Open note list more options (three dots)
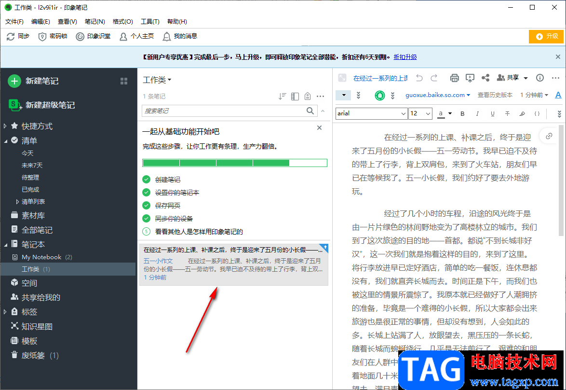 click(320, 96)
